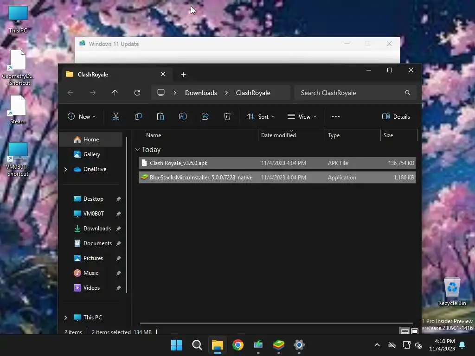This screenshot has height=356, width=475.
Task: Go up one folder level
Action: [115, 93]
